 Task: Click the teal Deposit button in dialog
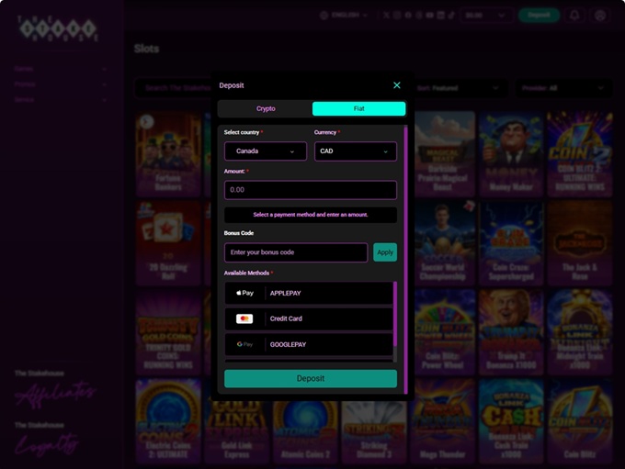coord(311,378)
